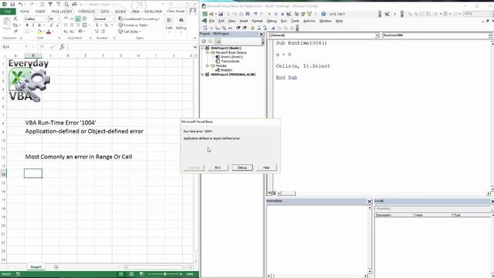Toggle Design Mode in VBA toolbar
Image resolution: width=494 pixels, height=278 pixels.
point(289,14)
